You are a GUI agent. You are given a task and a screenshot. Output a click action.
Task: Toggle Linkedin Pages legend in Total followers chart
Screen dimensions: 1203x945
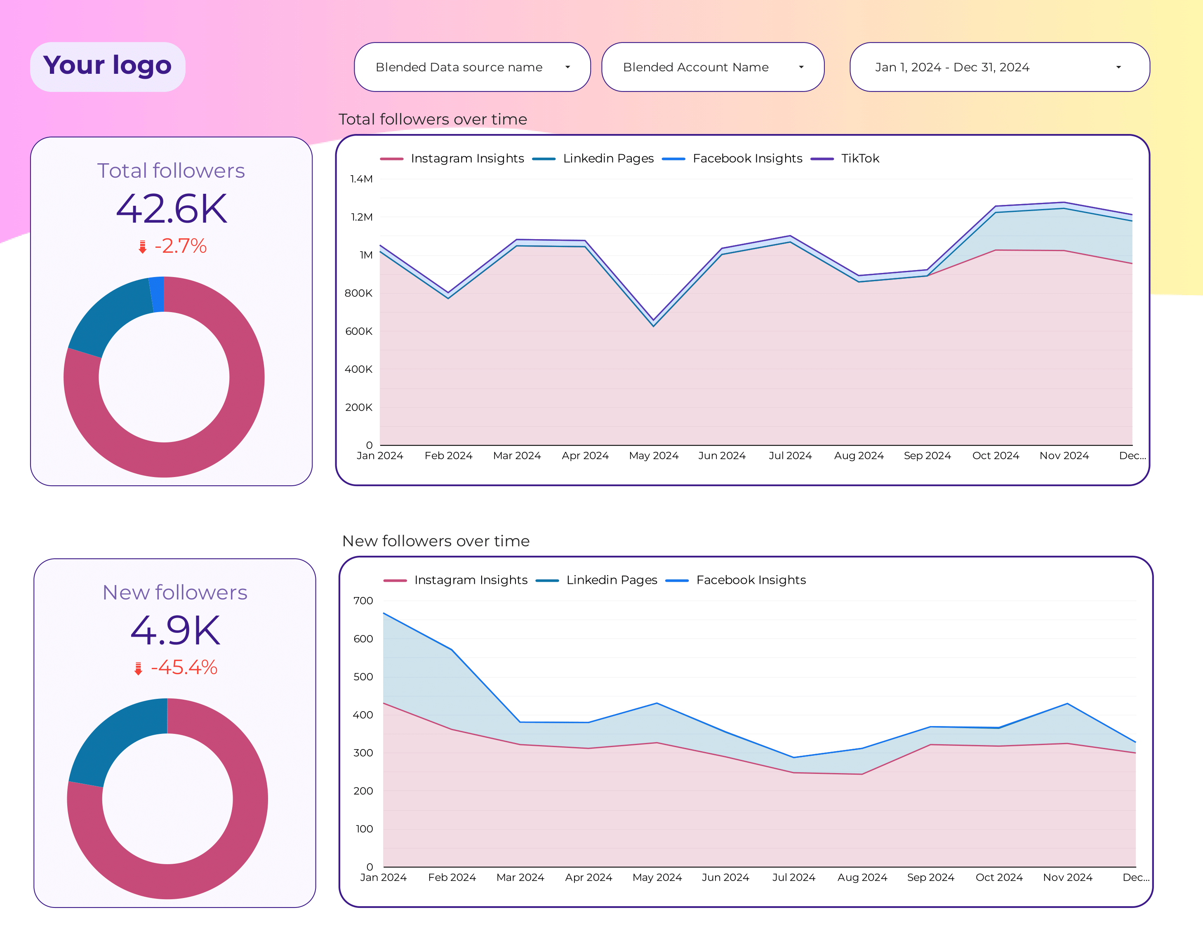point(593,158)
